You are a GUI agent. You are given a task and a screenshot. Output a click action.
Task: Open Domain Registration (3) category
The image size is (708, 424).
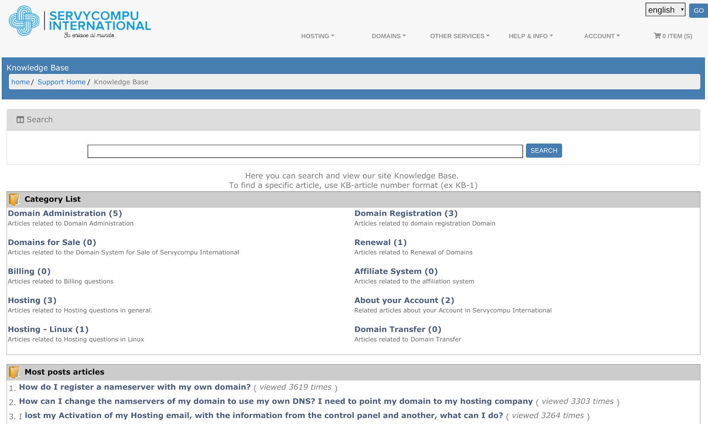[x=406, y=214]
